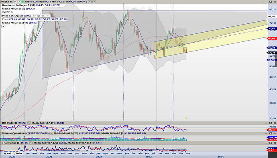Remove Prior Cote Ajuste indicator with X icon
The width and height of the screenshot is (277, 158).
[43, 16]
